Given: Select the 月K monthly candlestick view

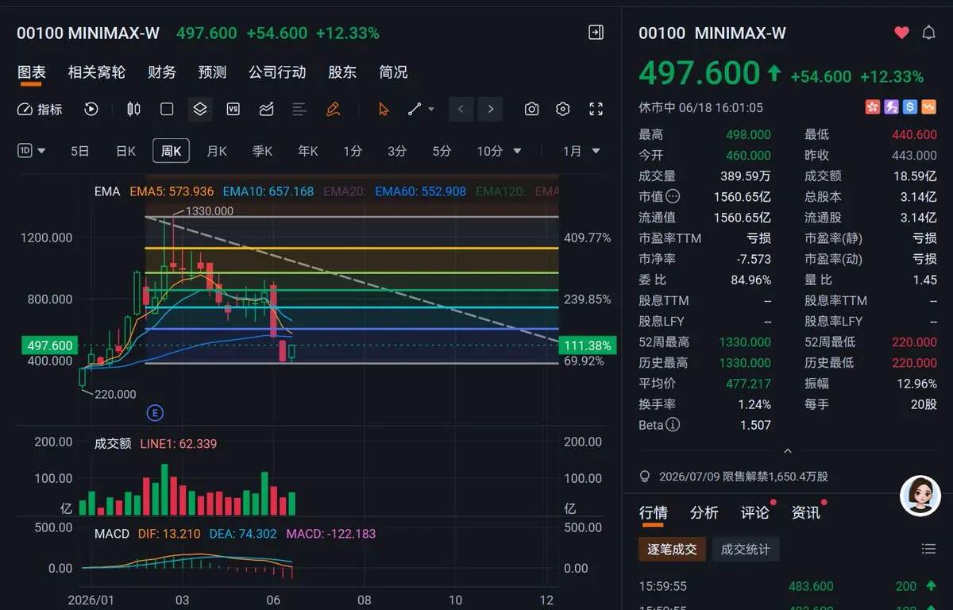Looking at the screenshot, I should pos(217,151).
